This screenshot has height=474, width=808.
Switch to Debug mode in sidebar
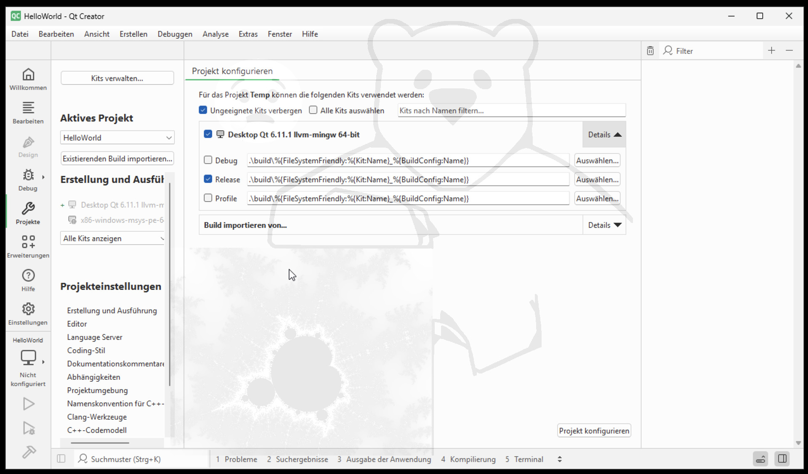(x=28, y=180)
